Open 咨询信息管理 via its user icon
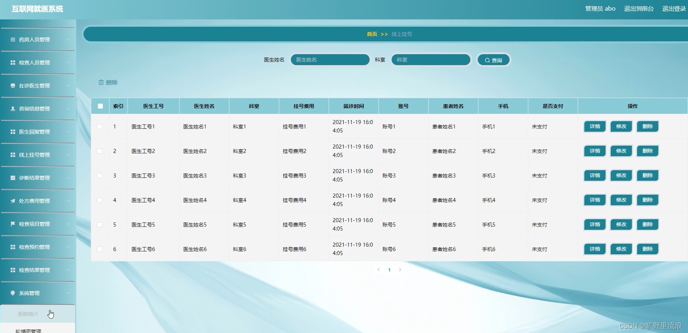 (12, 108)
